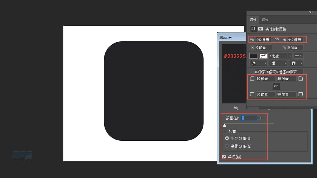Viewport: 317px width, 178px height.
Task: Select the 高斯分布(G) radio button
Action: tap(227, 146)
